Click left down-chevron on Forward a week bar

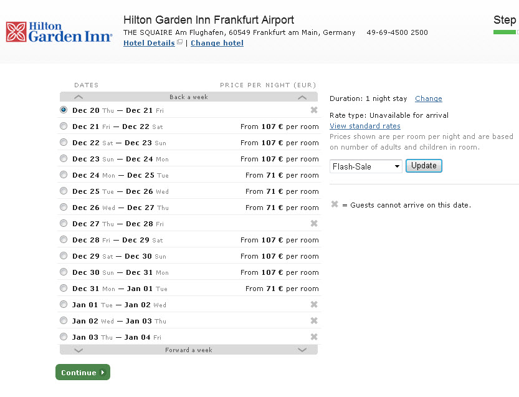coord(79,350)
